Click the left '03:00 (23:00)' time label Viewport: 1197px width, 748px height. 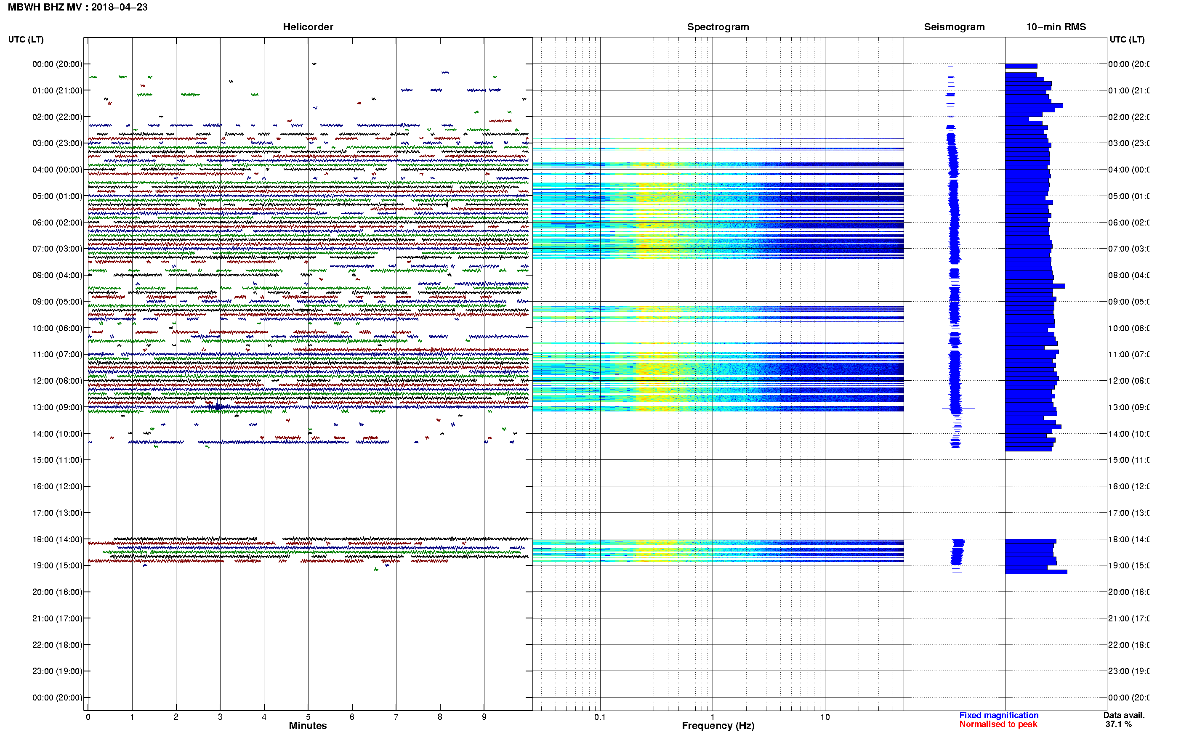[x=57, y=143]
